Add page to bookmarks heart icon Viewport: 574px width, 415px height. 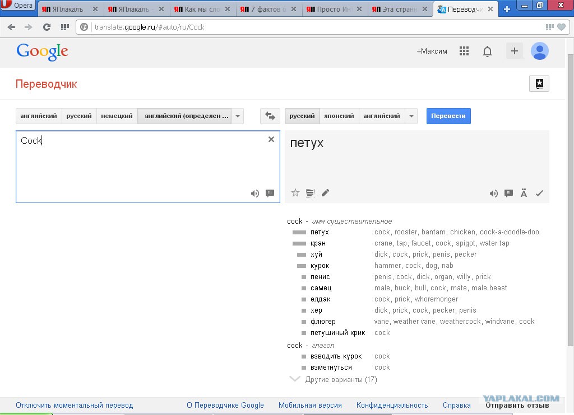coord(561,27)
